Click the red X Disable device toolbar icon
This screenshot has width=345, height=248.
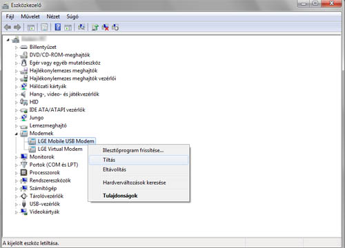click(x=105, y=28)
